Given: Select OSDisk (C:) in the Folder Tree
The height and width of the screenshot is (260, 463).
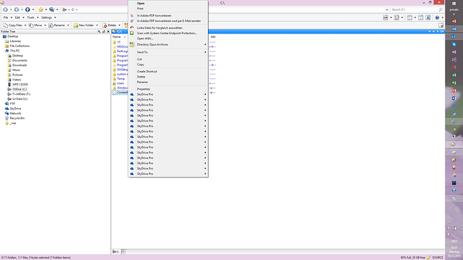Looking at the screenshot, I should (x=19, y=89).
